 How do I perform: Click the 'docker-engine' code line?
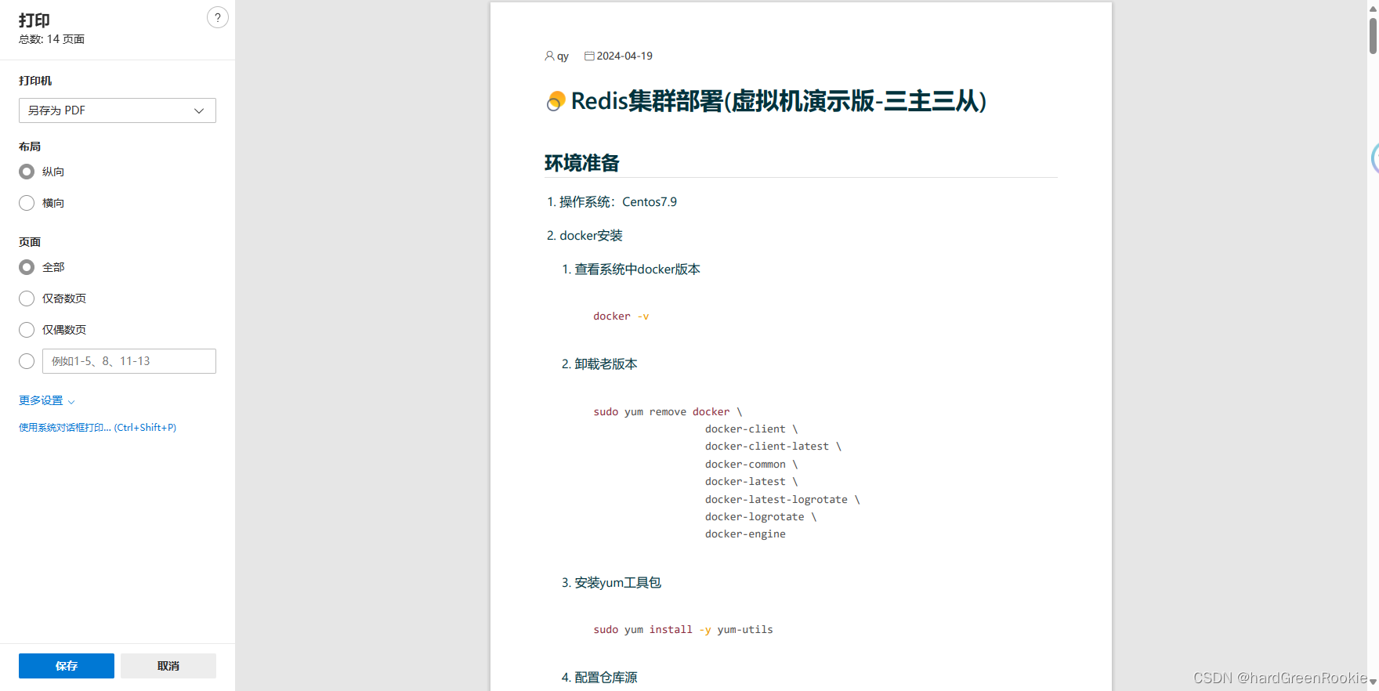[745, 534]
